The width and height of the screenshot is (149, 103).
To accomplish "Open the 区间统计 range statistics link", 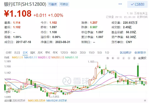I will click(x=126, y=53).
